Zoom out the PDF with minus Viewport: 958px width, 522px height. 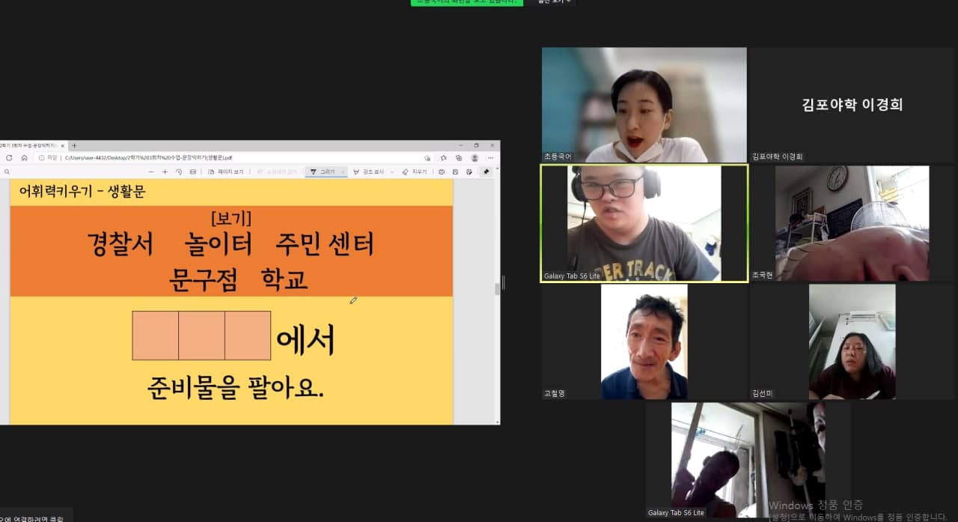[151, 172]
